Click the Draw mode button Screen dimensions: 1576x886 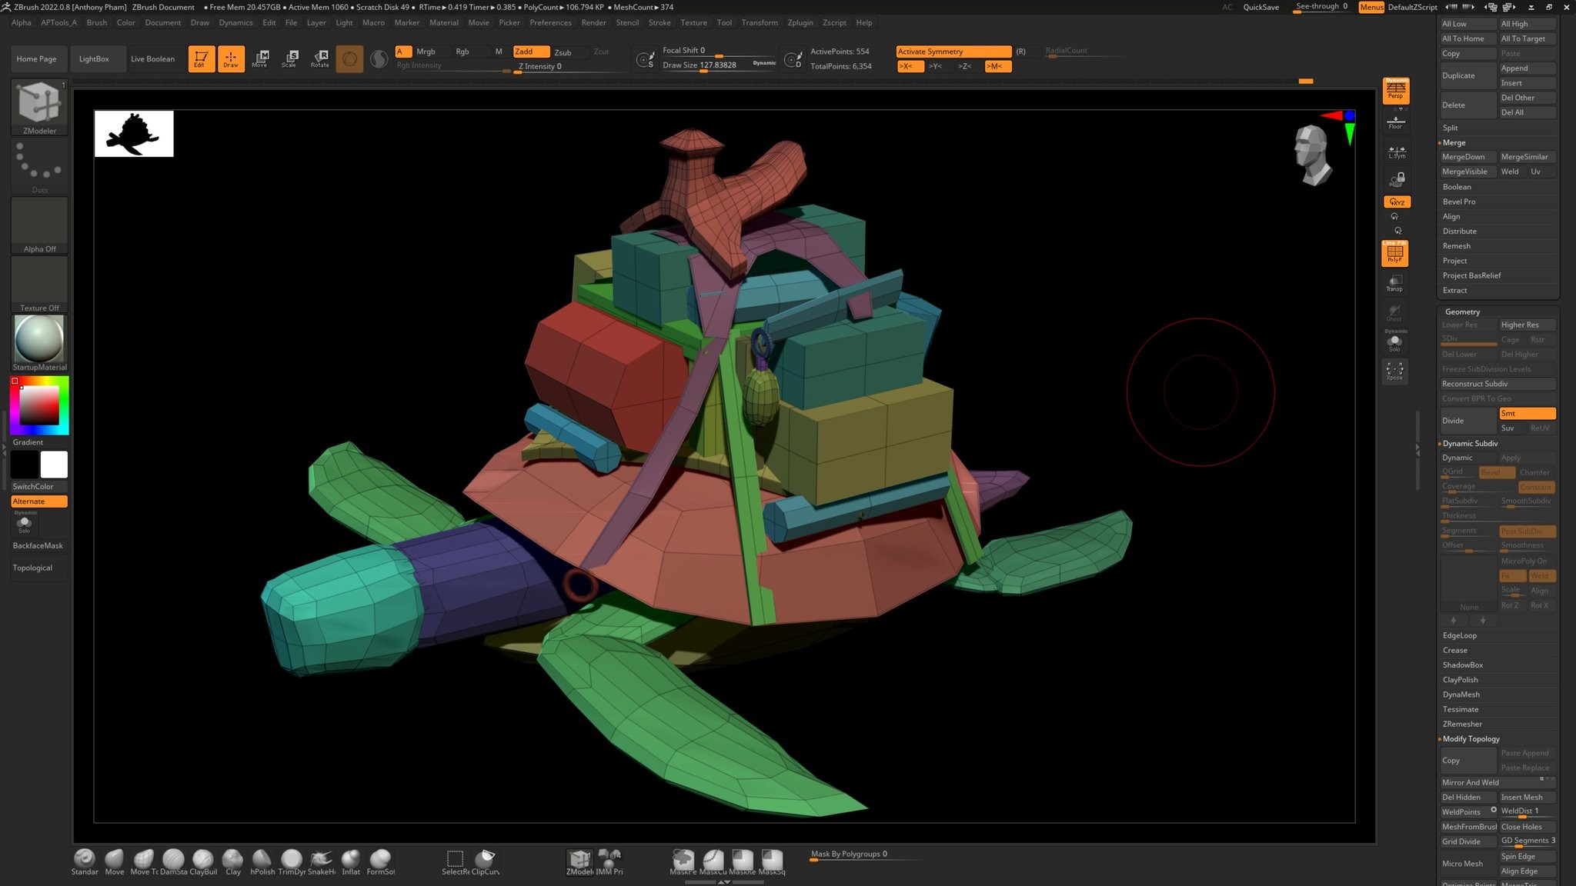[231, 58]
